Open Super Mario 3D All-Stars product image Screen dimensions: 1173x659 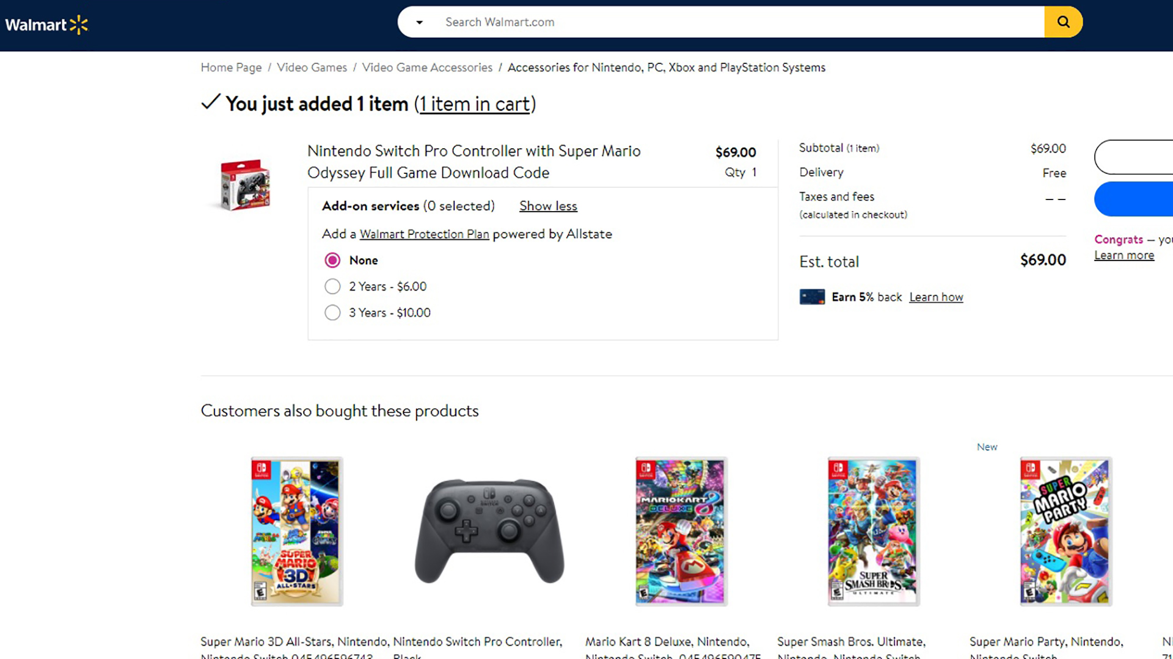tap(297, 531)
